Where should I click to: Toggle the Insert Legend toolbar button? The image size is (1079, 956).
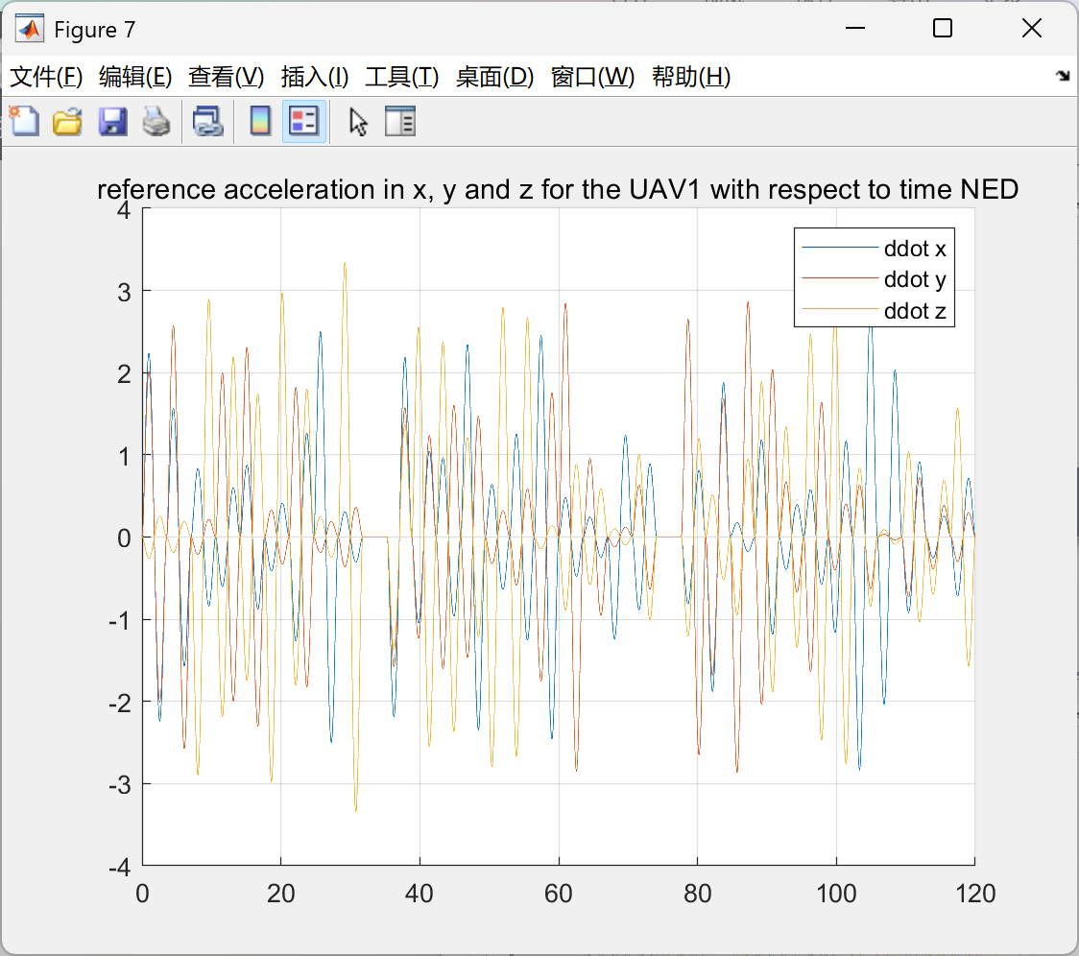pos(304,122)
